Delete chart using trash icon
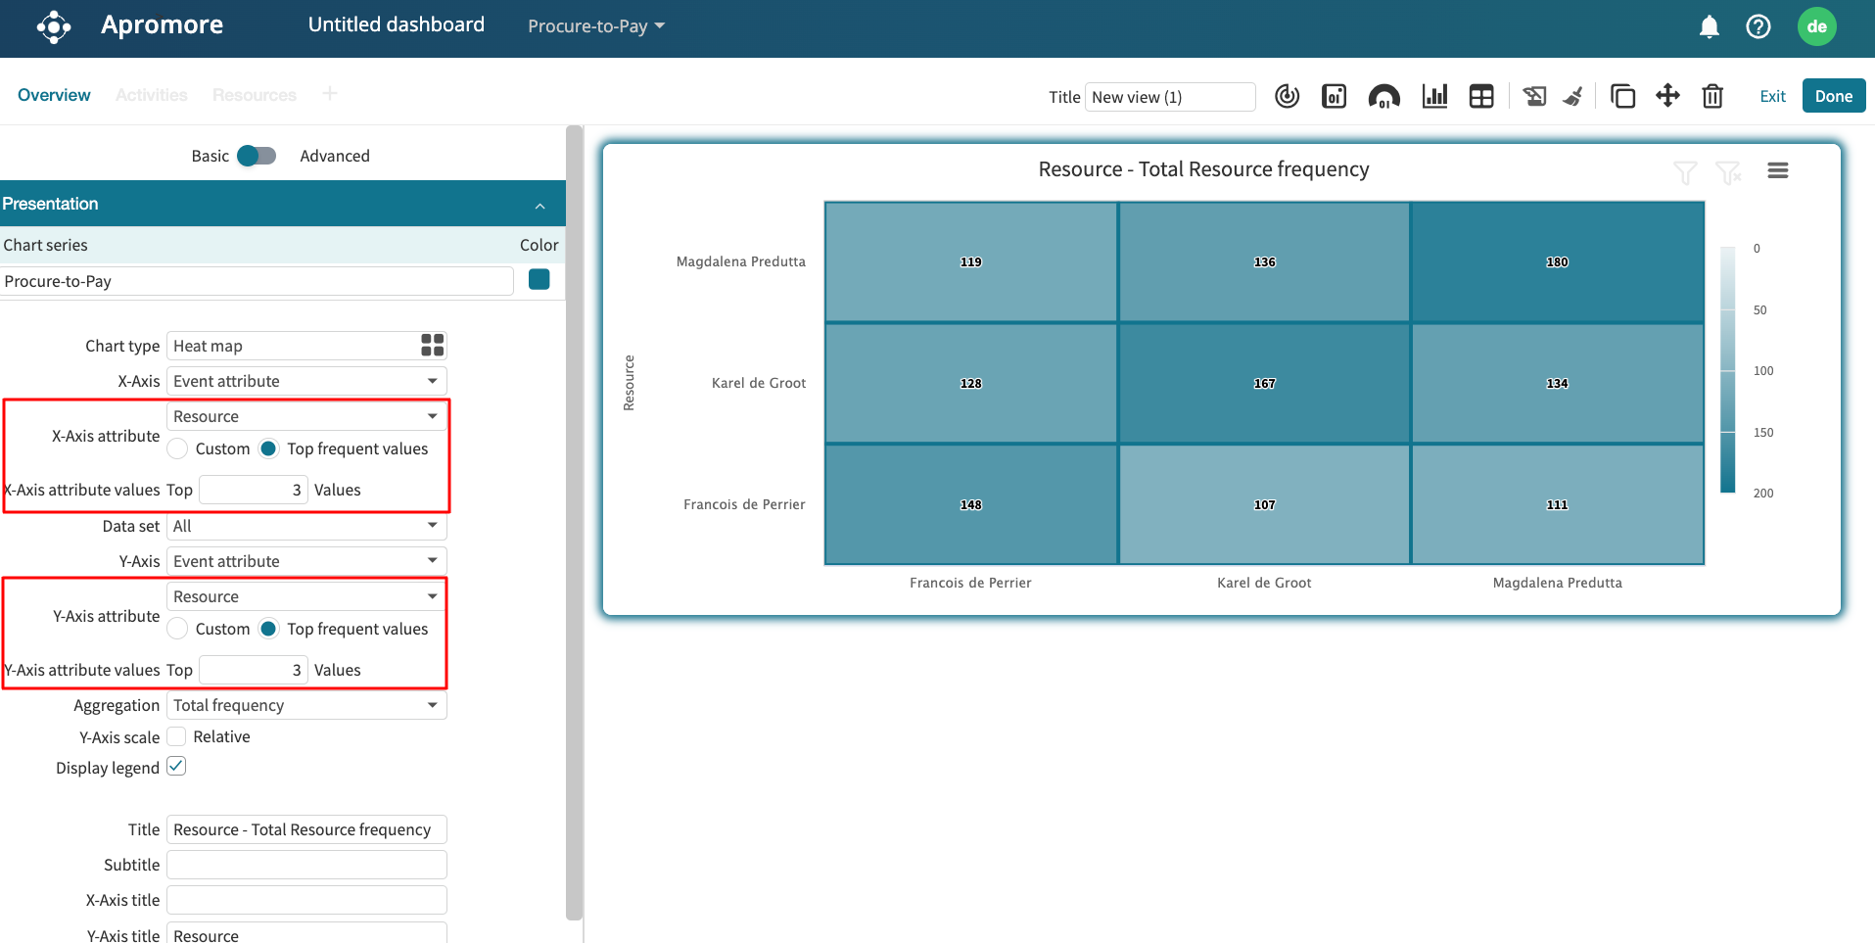The height and width of the screenshot is (943, 1875). click(x=1712, y=96)
